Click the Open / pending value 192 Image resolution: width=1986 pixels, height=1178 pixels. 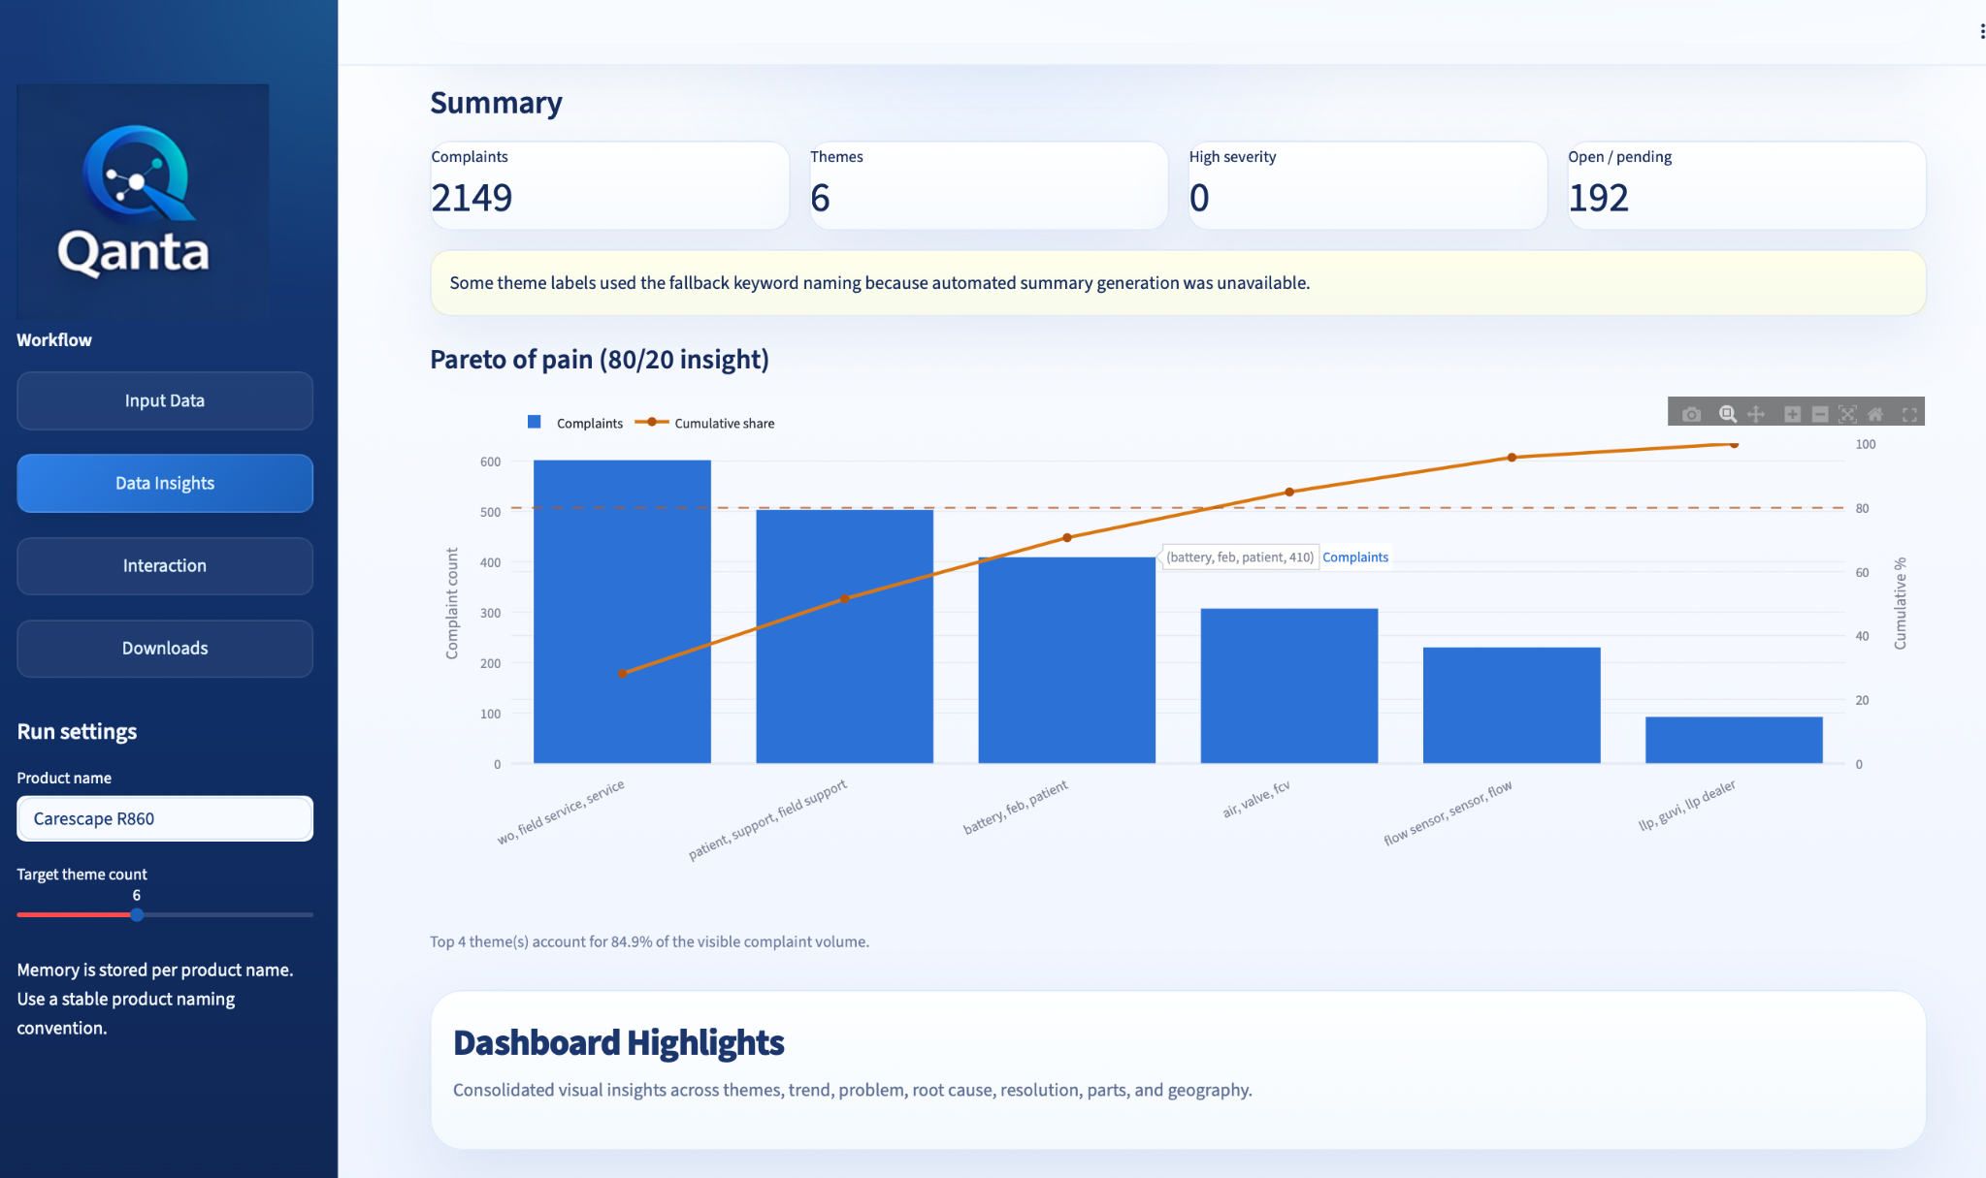[1598, 198]
